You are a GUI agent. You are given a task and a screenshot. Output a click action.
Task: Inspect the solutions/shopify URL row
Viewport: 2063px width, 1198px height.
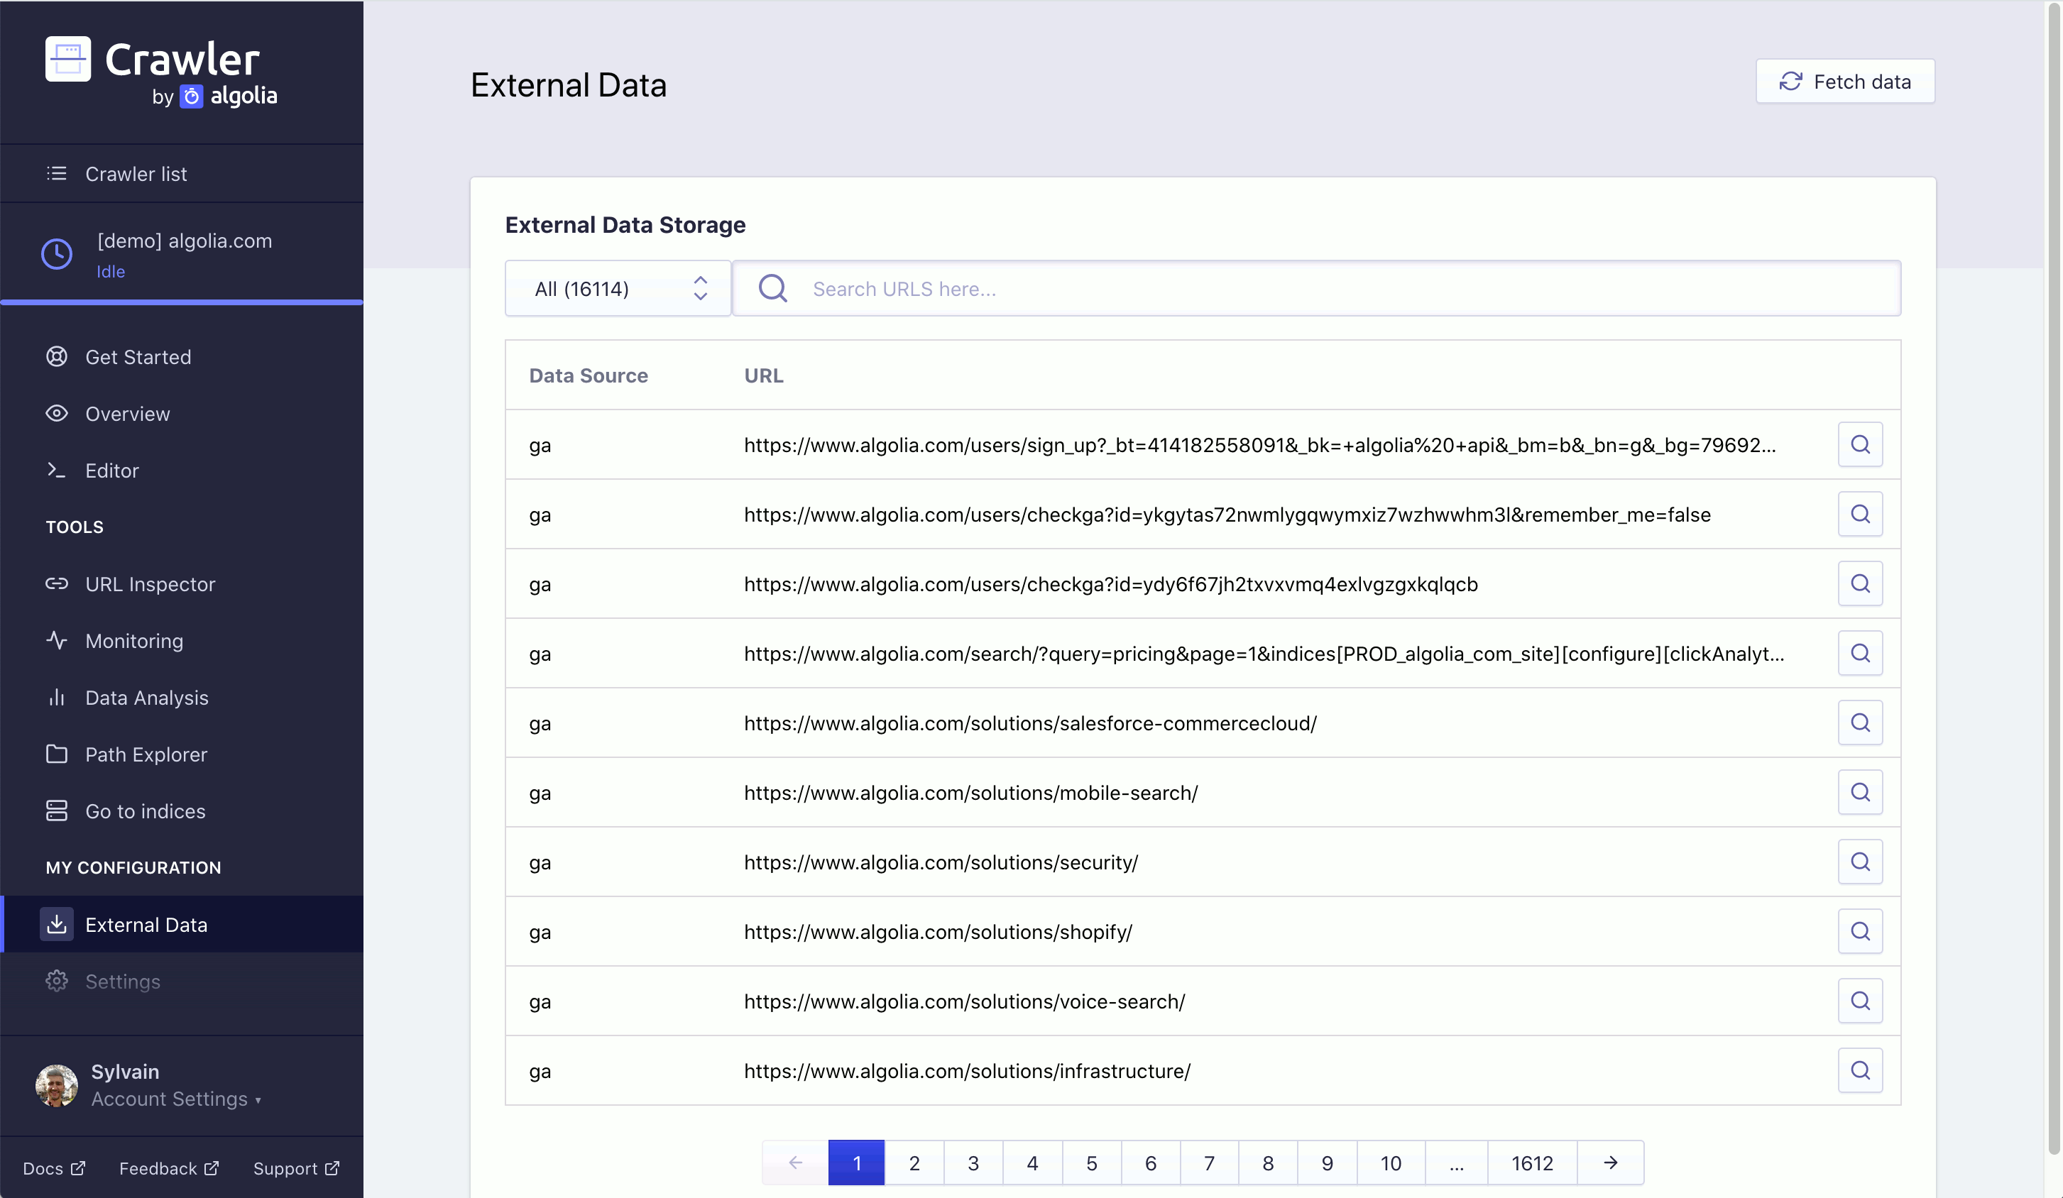pyautogui.click(x=1860, y=931)
